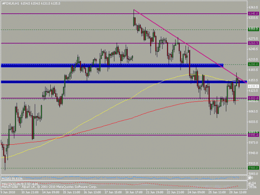Click the 5913.0 price scale value

point(253,163)
